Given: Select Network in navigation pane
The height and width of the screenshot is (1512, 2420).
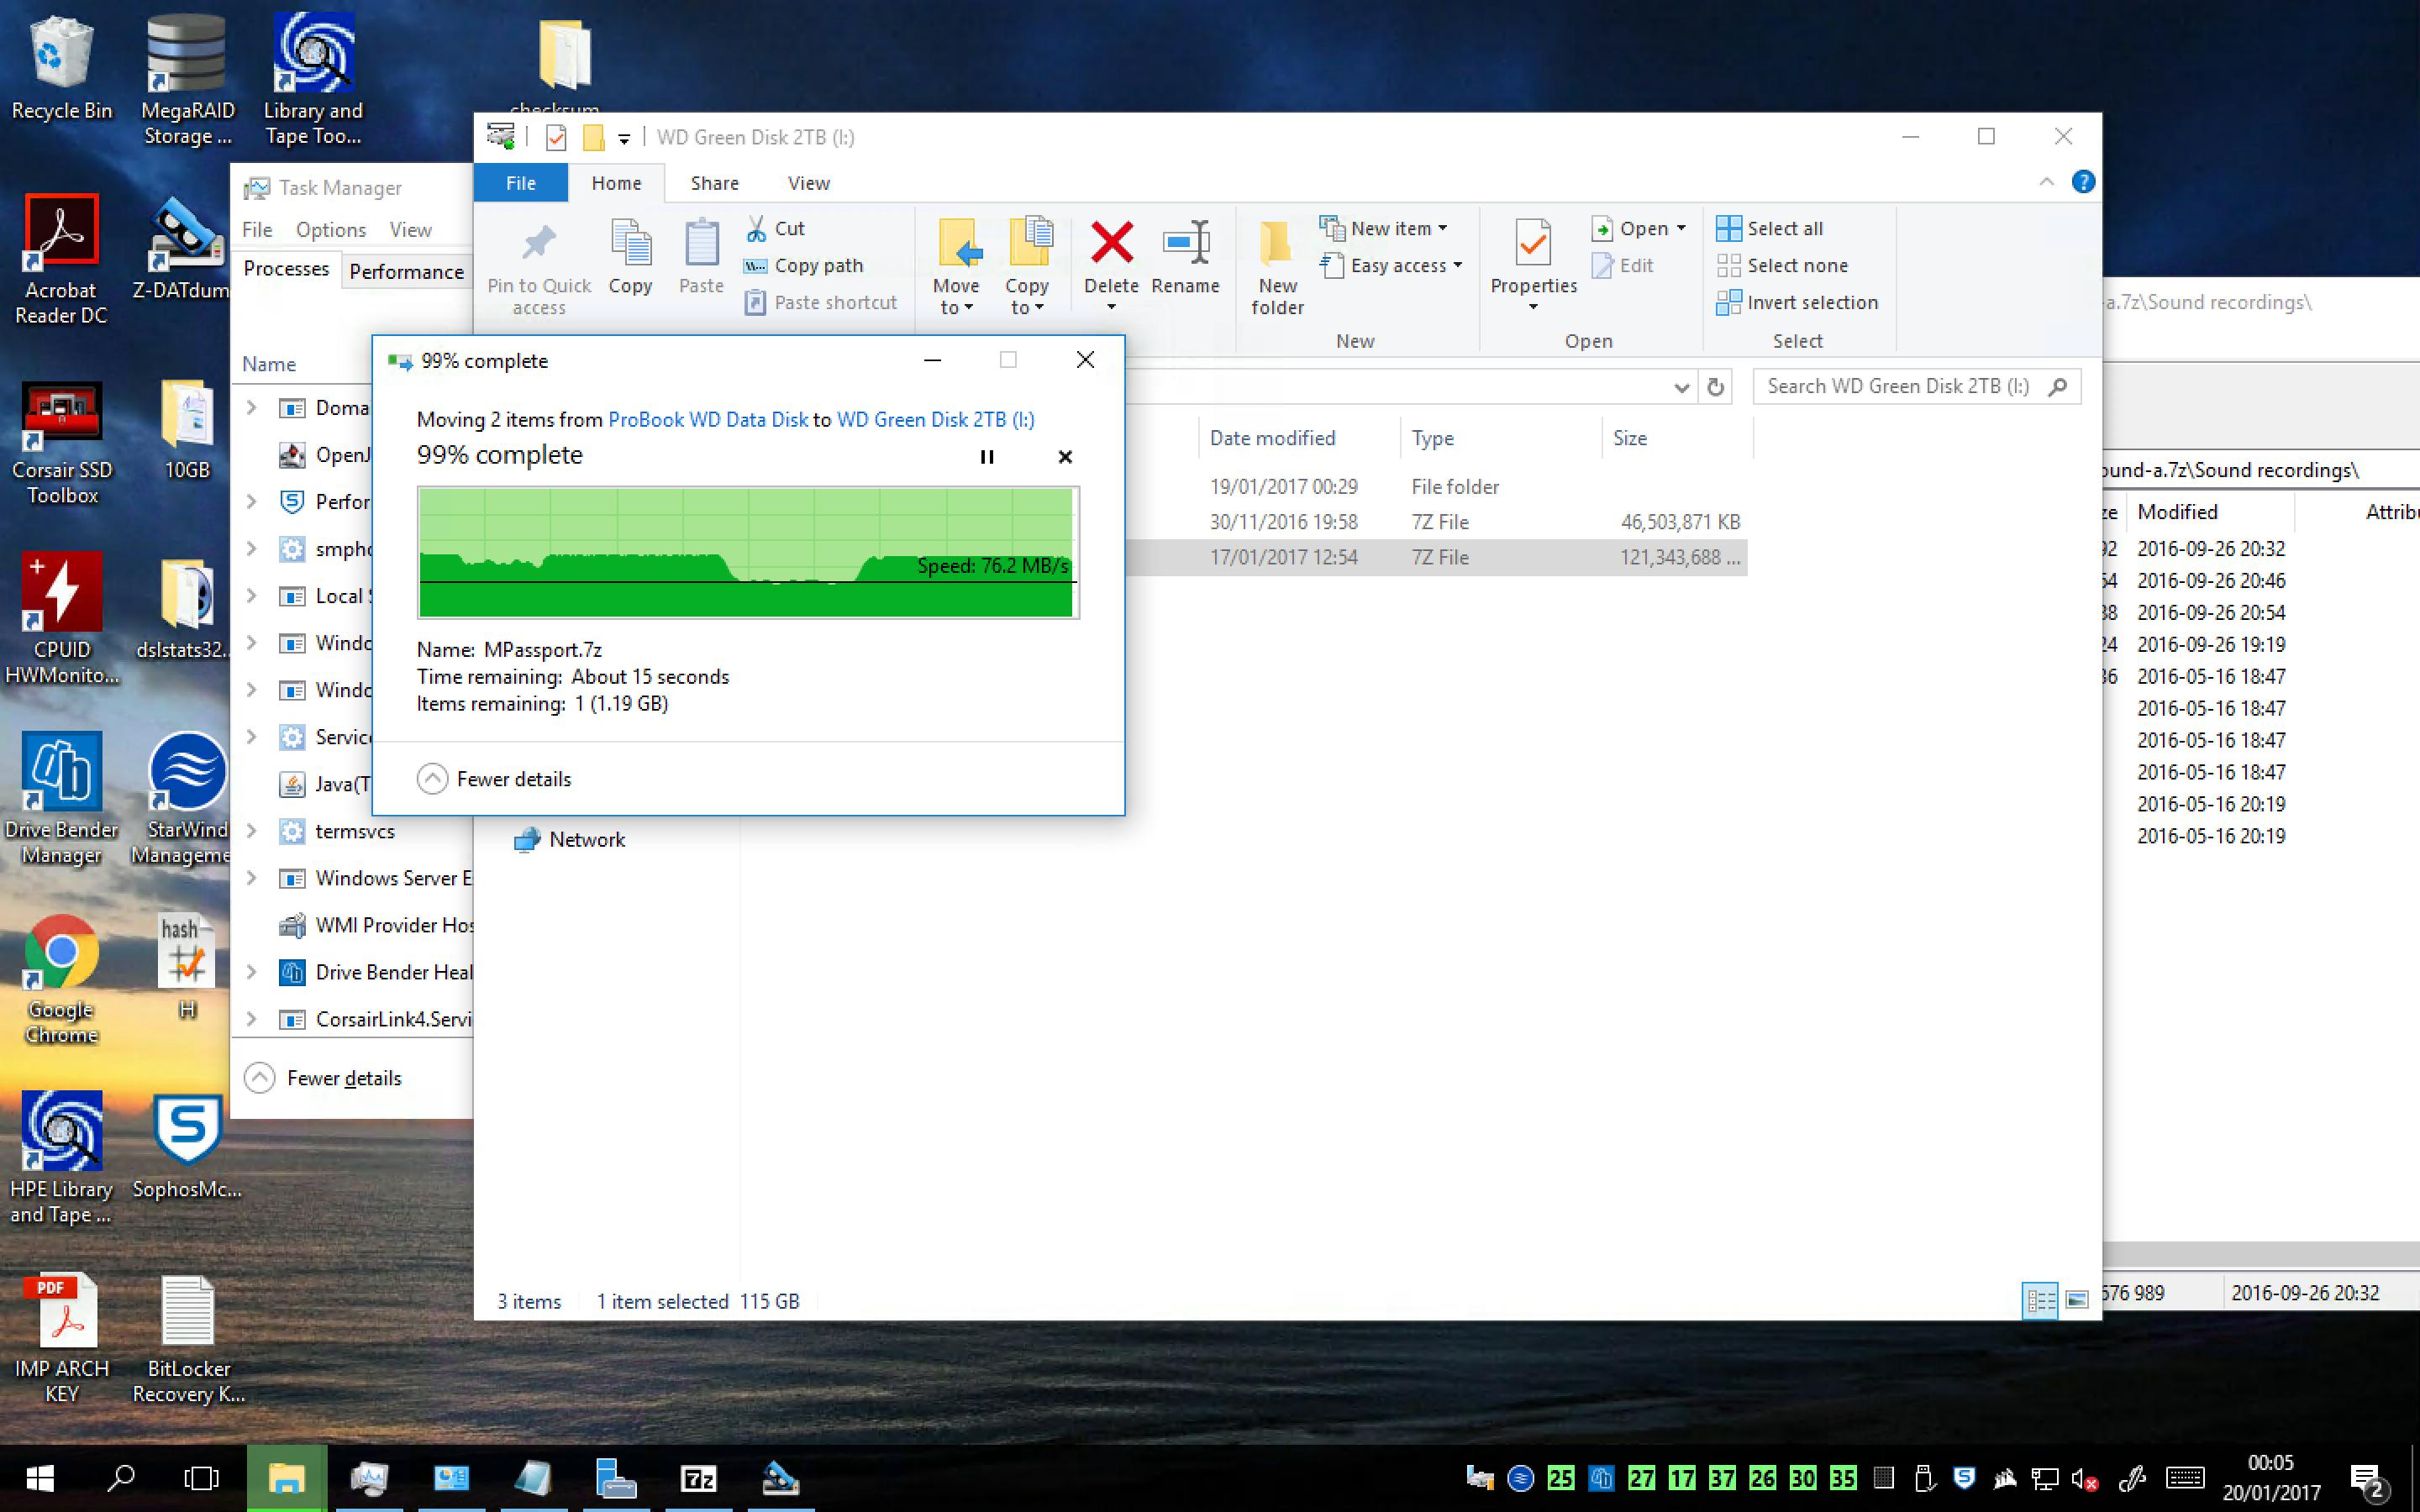Looking at the screenshot, I should [569, 840].
